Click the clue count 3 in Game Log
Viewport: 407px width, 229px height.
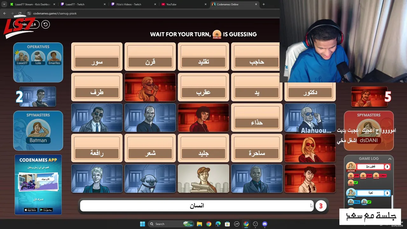[x=387, y=167]
